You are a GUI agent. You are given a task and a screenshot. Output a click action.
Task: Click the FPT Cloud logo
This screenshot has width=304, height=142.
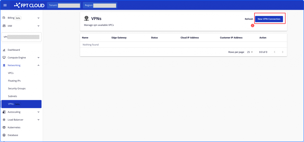tap(29, 5)
